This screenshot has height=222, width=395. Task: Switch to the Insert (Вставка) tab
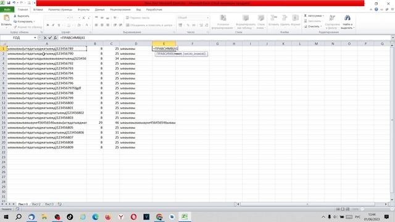[x=38, y=10]
